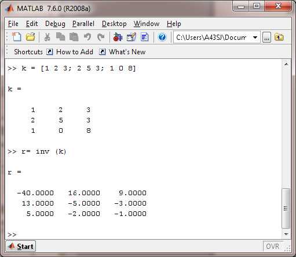Click the Cut scissors icon
Screen dimensions: 296x257
coord(47,37)
